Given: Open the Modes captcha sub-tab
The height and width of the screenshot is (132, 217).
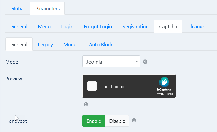Looking at the screenshot, I should pos(71,44).
